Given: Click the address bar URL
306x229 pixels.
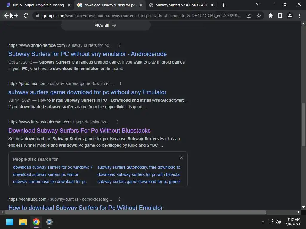Looking at the screenshot, I should (142, 16).
